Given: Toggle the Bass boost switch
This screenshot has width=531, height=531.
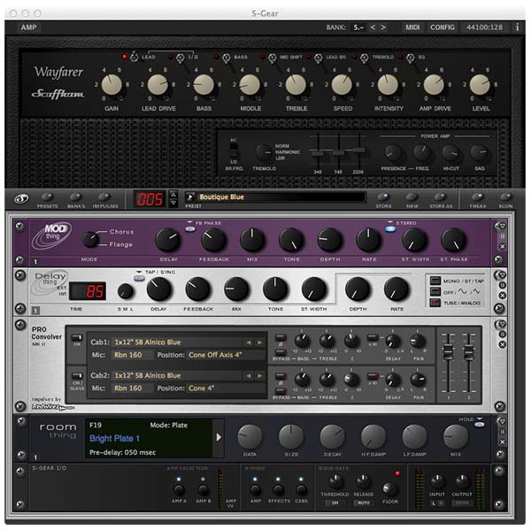Looking at the screenshot, I should click(x=227, y=58).
